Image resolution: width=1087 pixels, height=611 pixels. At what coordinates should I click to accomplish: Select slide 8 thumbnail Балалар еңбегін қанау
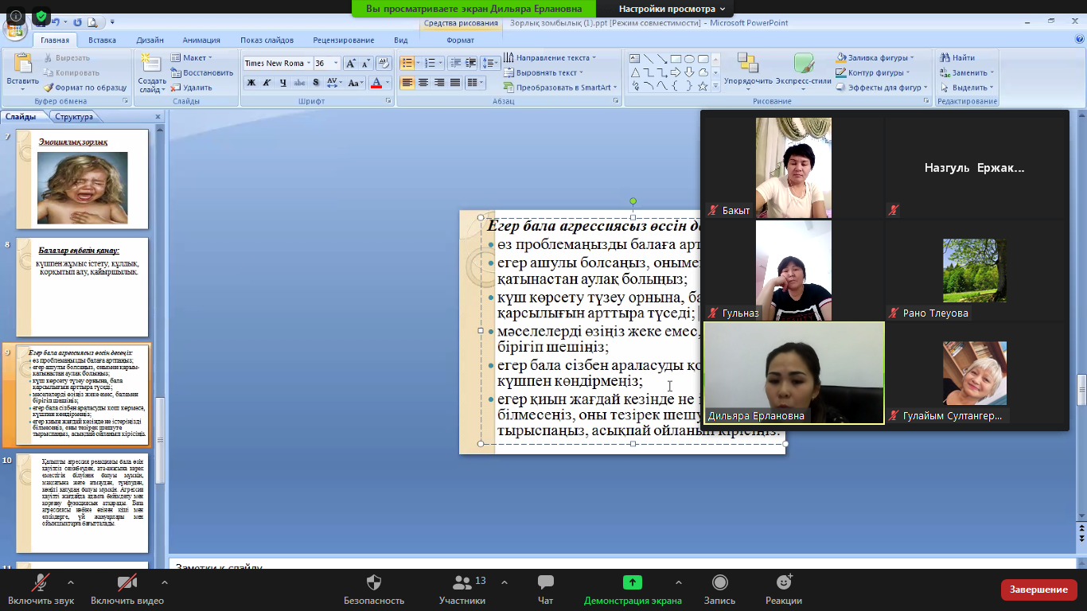point(82,286)
